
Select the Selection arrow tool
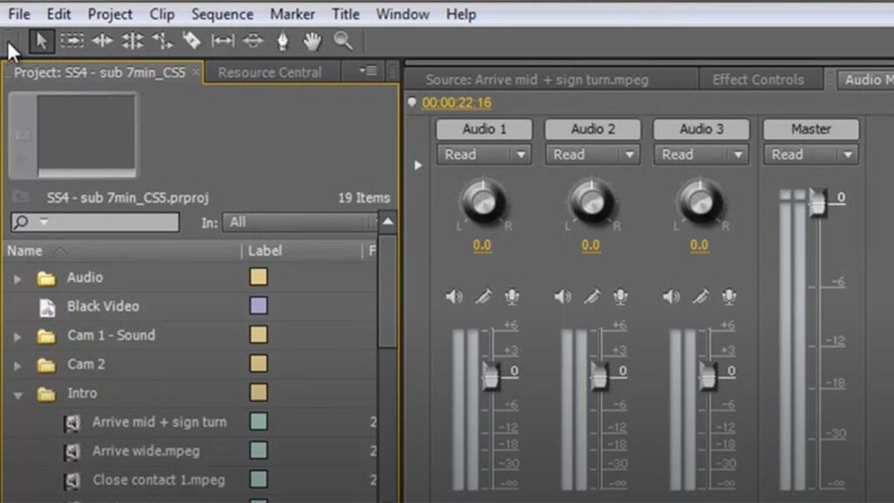coord(41,41)
